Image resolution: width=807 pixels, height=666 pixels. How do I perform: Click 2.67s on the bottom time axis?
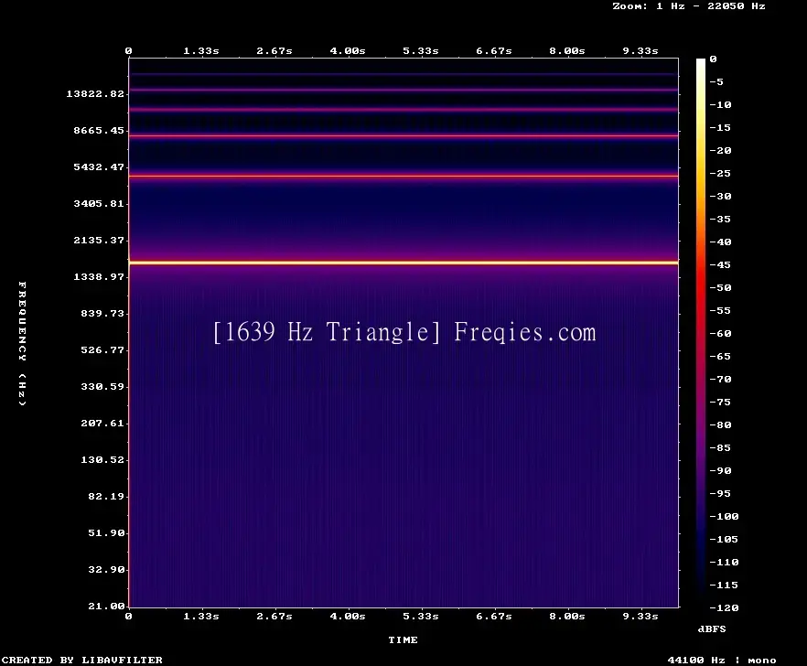274,616
